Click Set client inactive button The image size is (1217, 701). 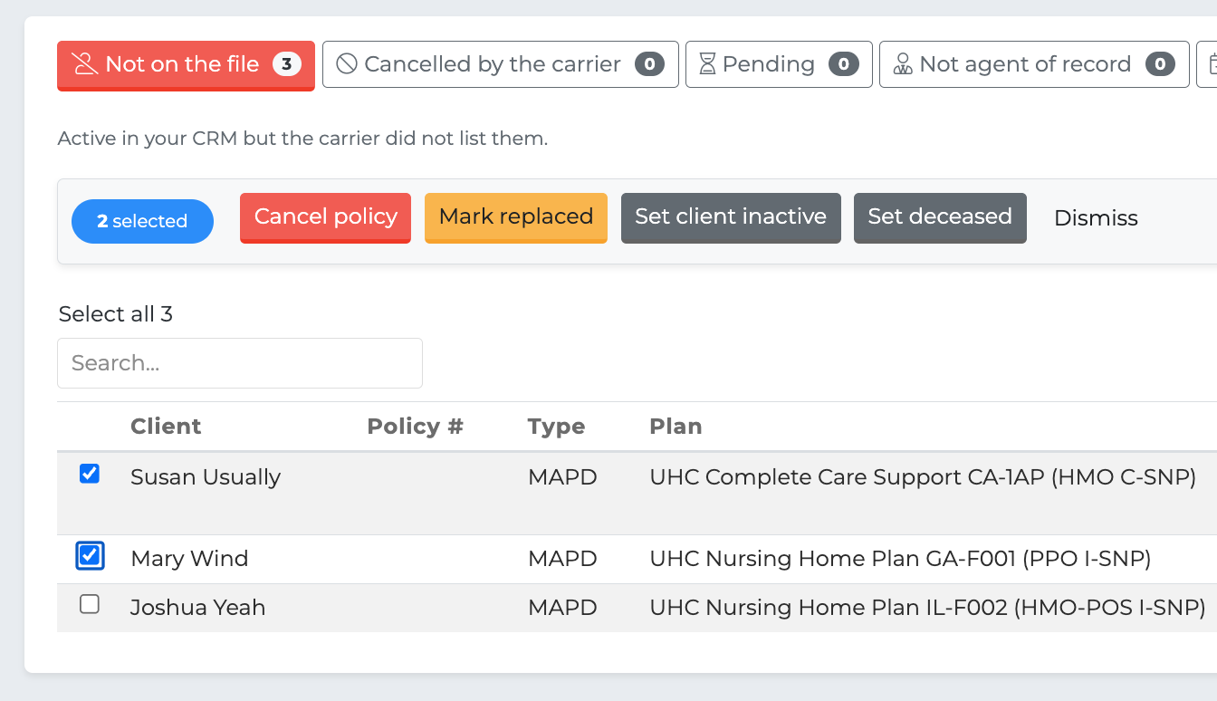coord(731,218)
